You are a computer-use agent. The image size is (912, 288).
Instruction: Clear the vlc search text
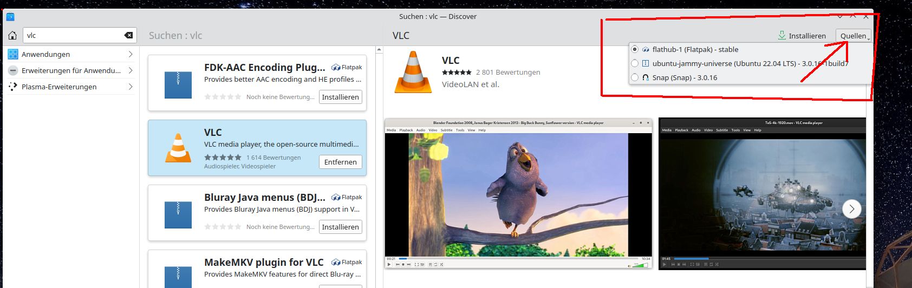pos(128,35)
